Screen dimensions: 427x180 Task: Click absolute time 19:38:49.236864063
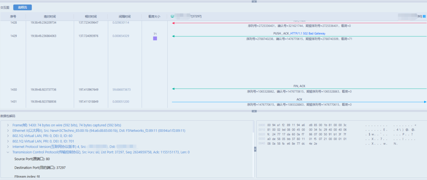(43, 36)
